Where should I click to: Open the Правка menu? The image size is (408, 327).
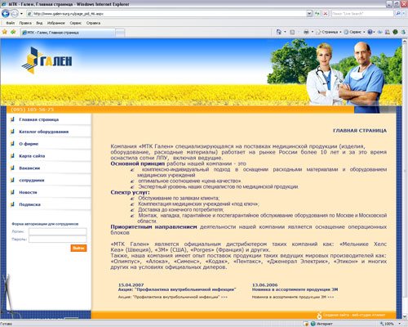25,23
